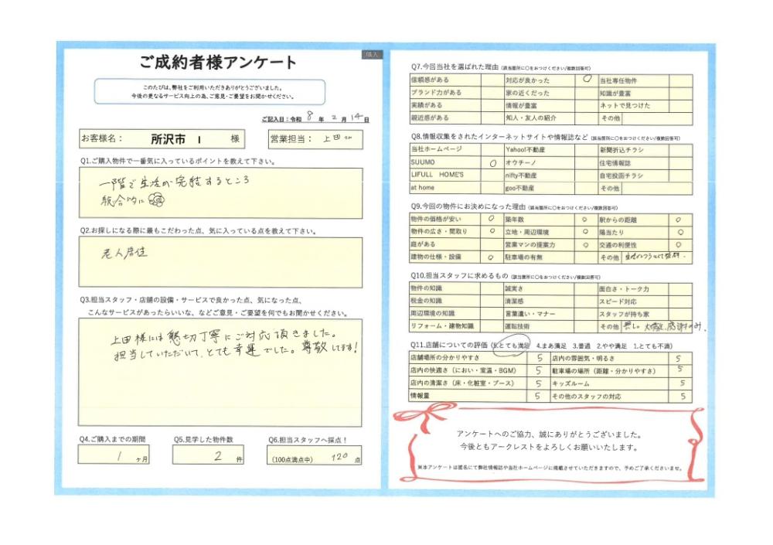Click the Q3 staff feedback text area

point(220,372)
